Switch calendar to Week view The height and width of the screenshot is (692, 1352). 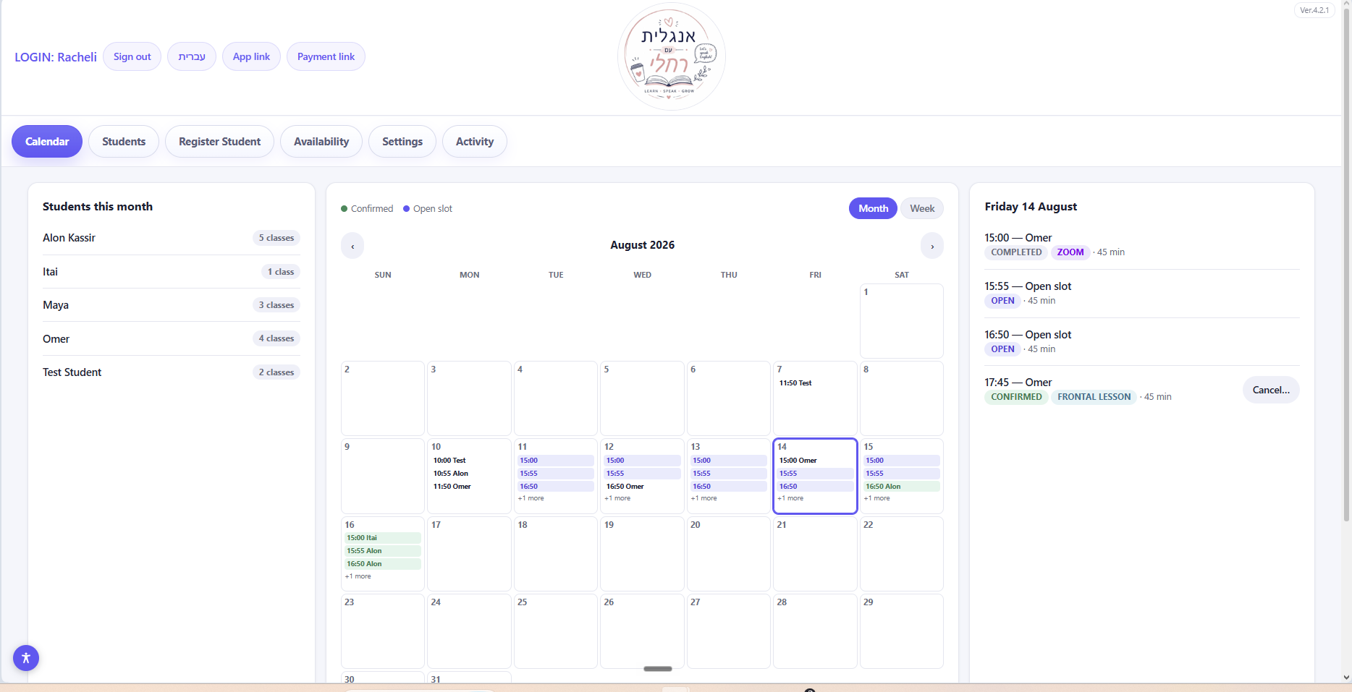point(922,208)
